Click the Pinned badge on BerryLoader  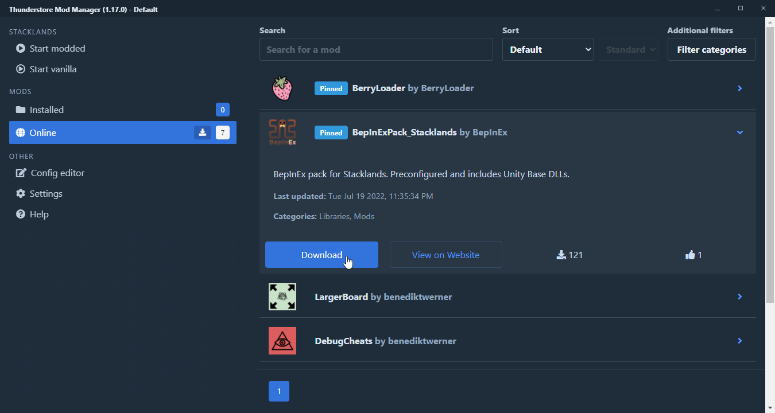click(x=331, y=88)
